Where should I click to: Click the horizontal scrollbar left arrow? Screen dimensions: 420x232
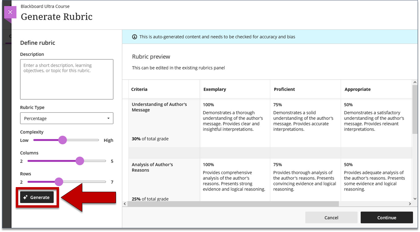point(125,204)
